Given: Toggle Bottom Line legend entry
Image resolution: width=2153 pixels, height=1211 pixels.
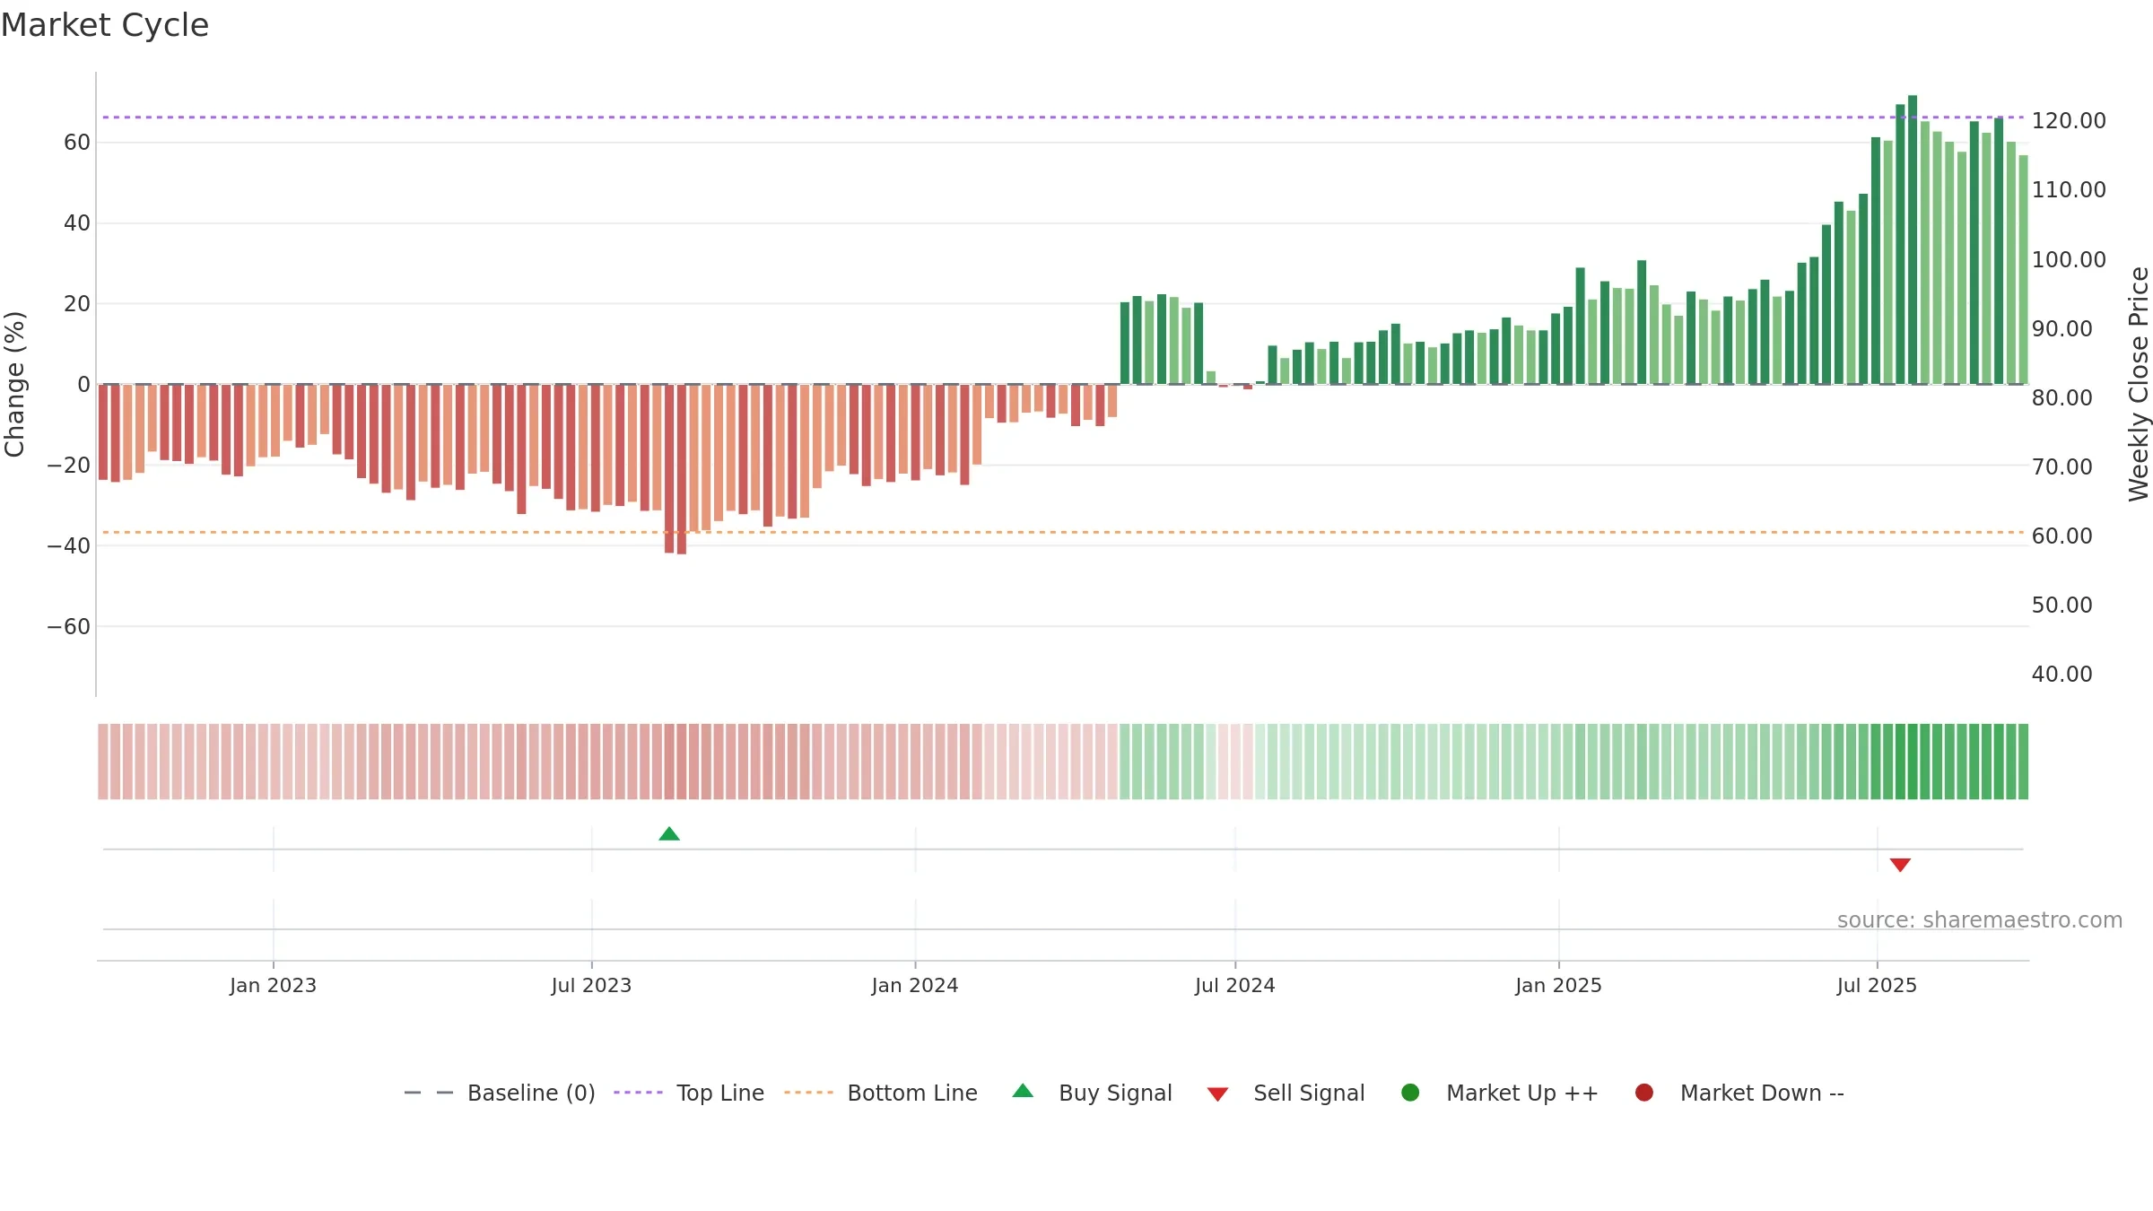Looking at the screenshot, I should click(881, 1093).
